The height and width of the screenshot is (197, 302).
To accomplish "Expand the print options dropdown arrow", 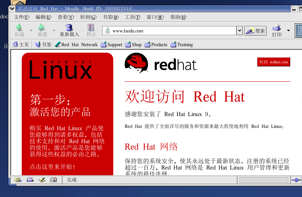I will point(288,31).
